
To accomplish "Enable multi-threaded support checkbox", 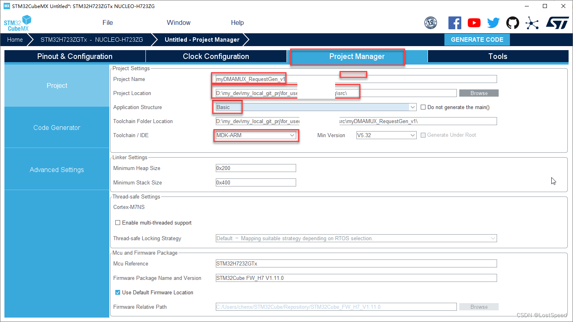I will click(x=118, y=223).
